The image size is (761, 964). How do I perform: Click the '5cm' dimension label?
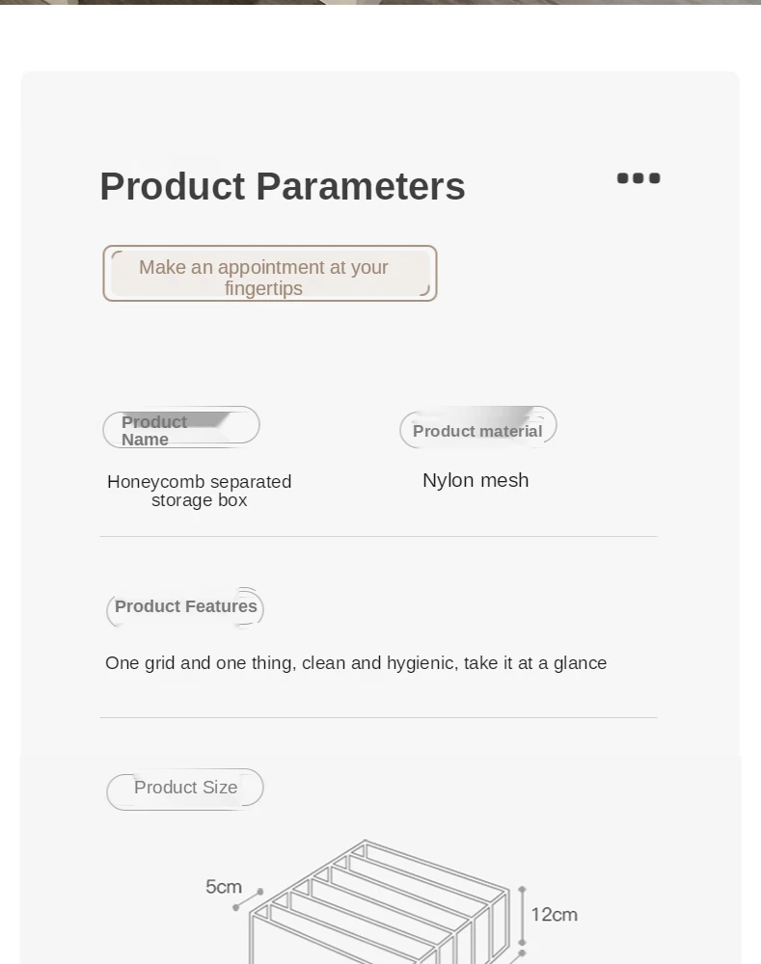(223, 887)
